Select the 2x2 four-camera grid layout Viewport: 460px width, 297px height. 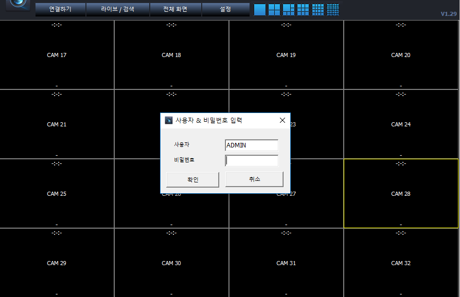(274, 9)
